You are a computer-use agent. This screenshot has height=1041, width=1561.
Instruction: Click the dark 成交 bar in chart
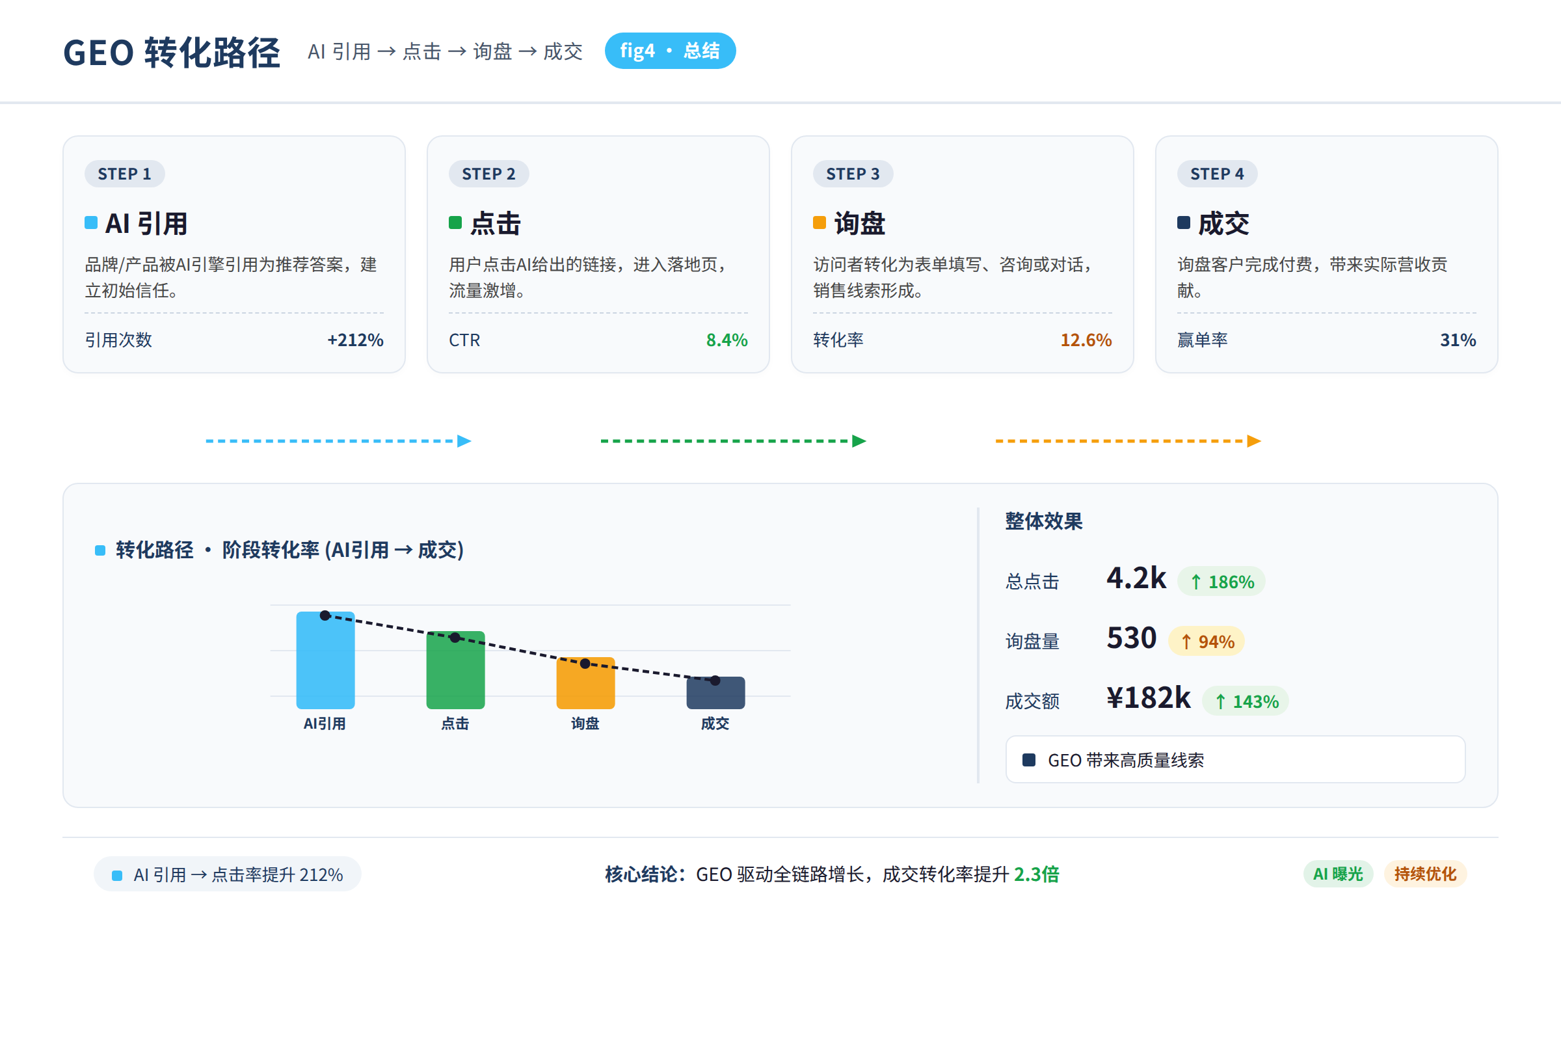pyautogui.click(x=715, y=692)
